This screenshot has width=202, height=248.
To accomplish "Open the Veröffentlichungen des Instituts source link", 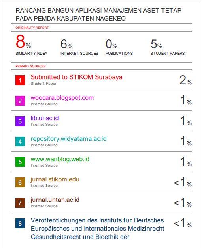I will 97,229.
